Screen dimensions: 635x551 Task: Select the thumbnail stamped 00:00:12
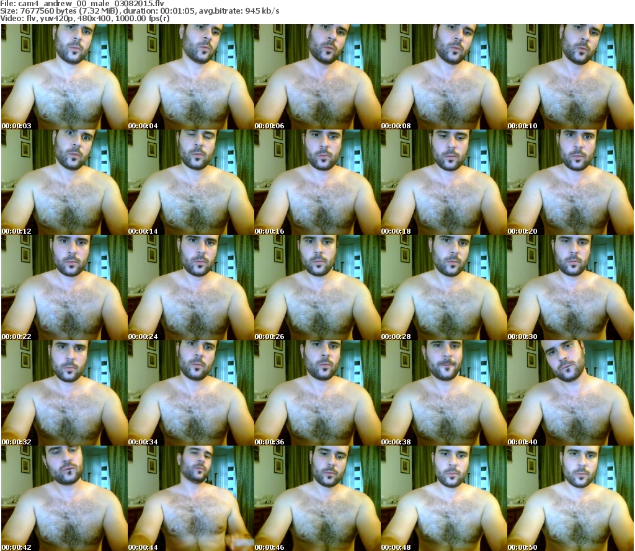[x=64, y=182]
